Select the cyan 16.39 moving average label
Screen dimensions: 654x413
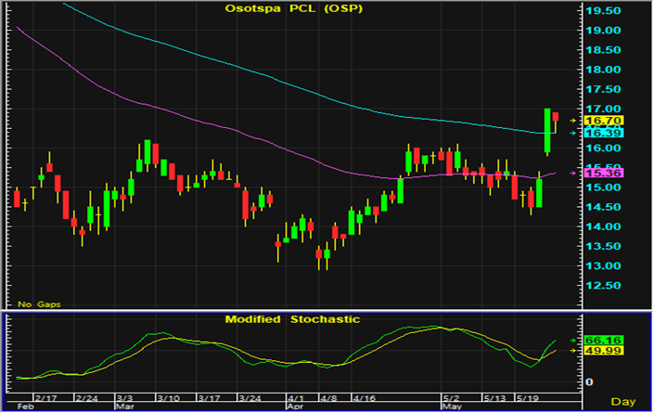[x=604, y=133]
